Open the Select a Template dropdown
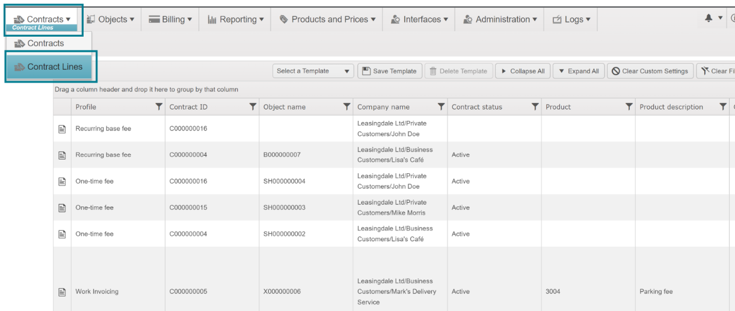This screenshot has width=735, height=311. point(313,71)
